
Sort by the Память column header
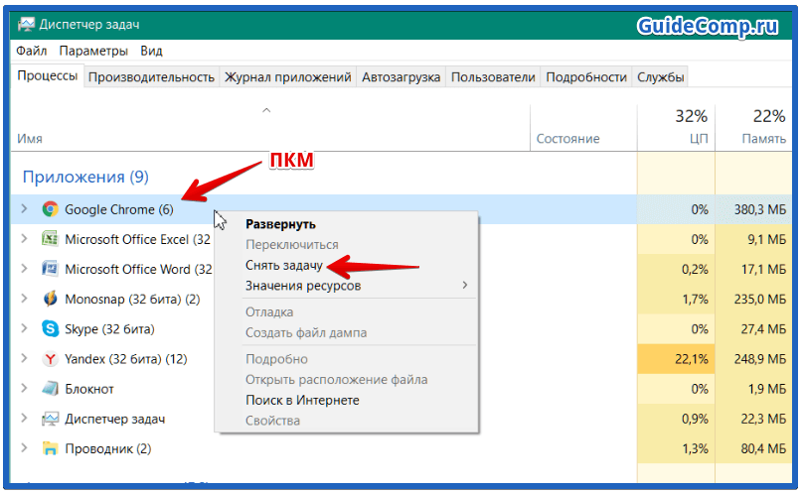click(x=763, y=139)
